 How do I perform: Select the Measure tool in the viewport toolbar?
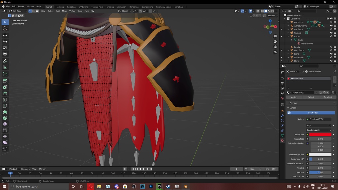tap(5, 67)
